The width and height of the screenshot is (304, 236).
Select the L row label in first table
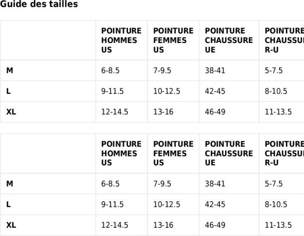point(9,91)
